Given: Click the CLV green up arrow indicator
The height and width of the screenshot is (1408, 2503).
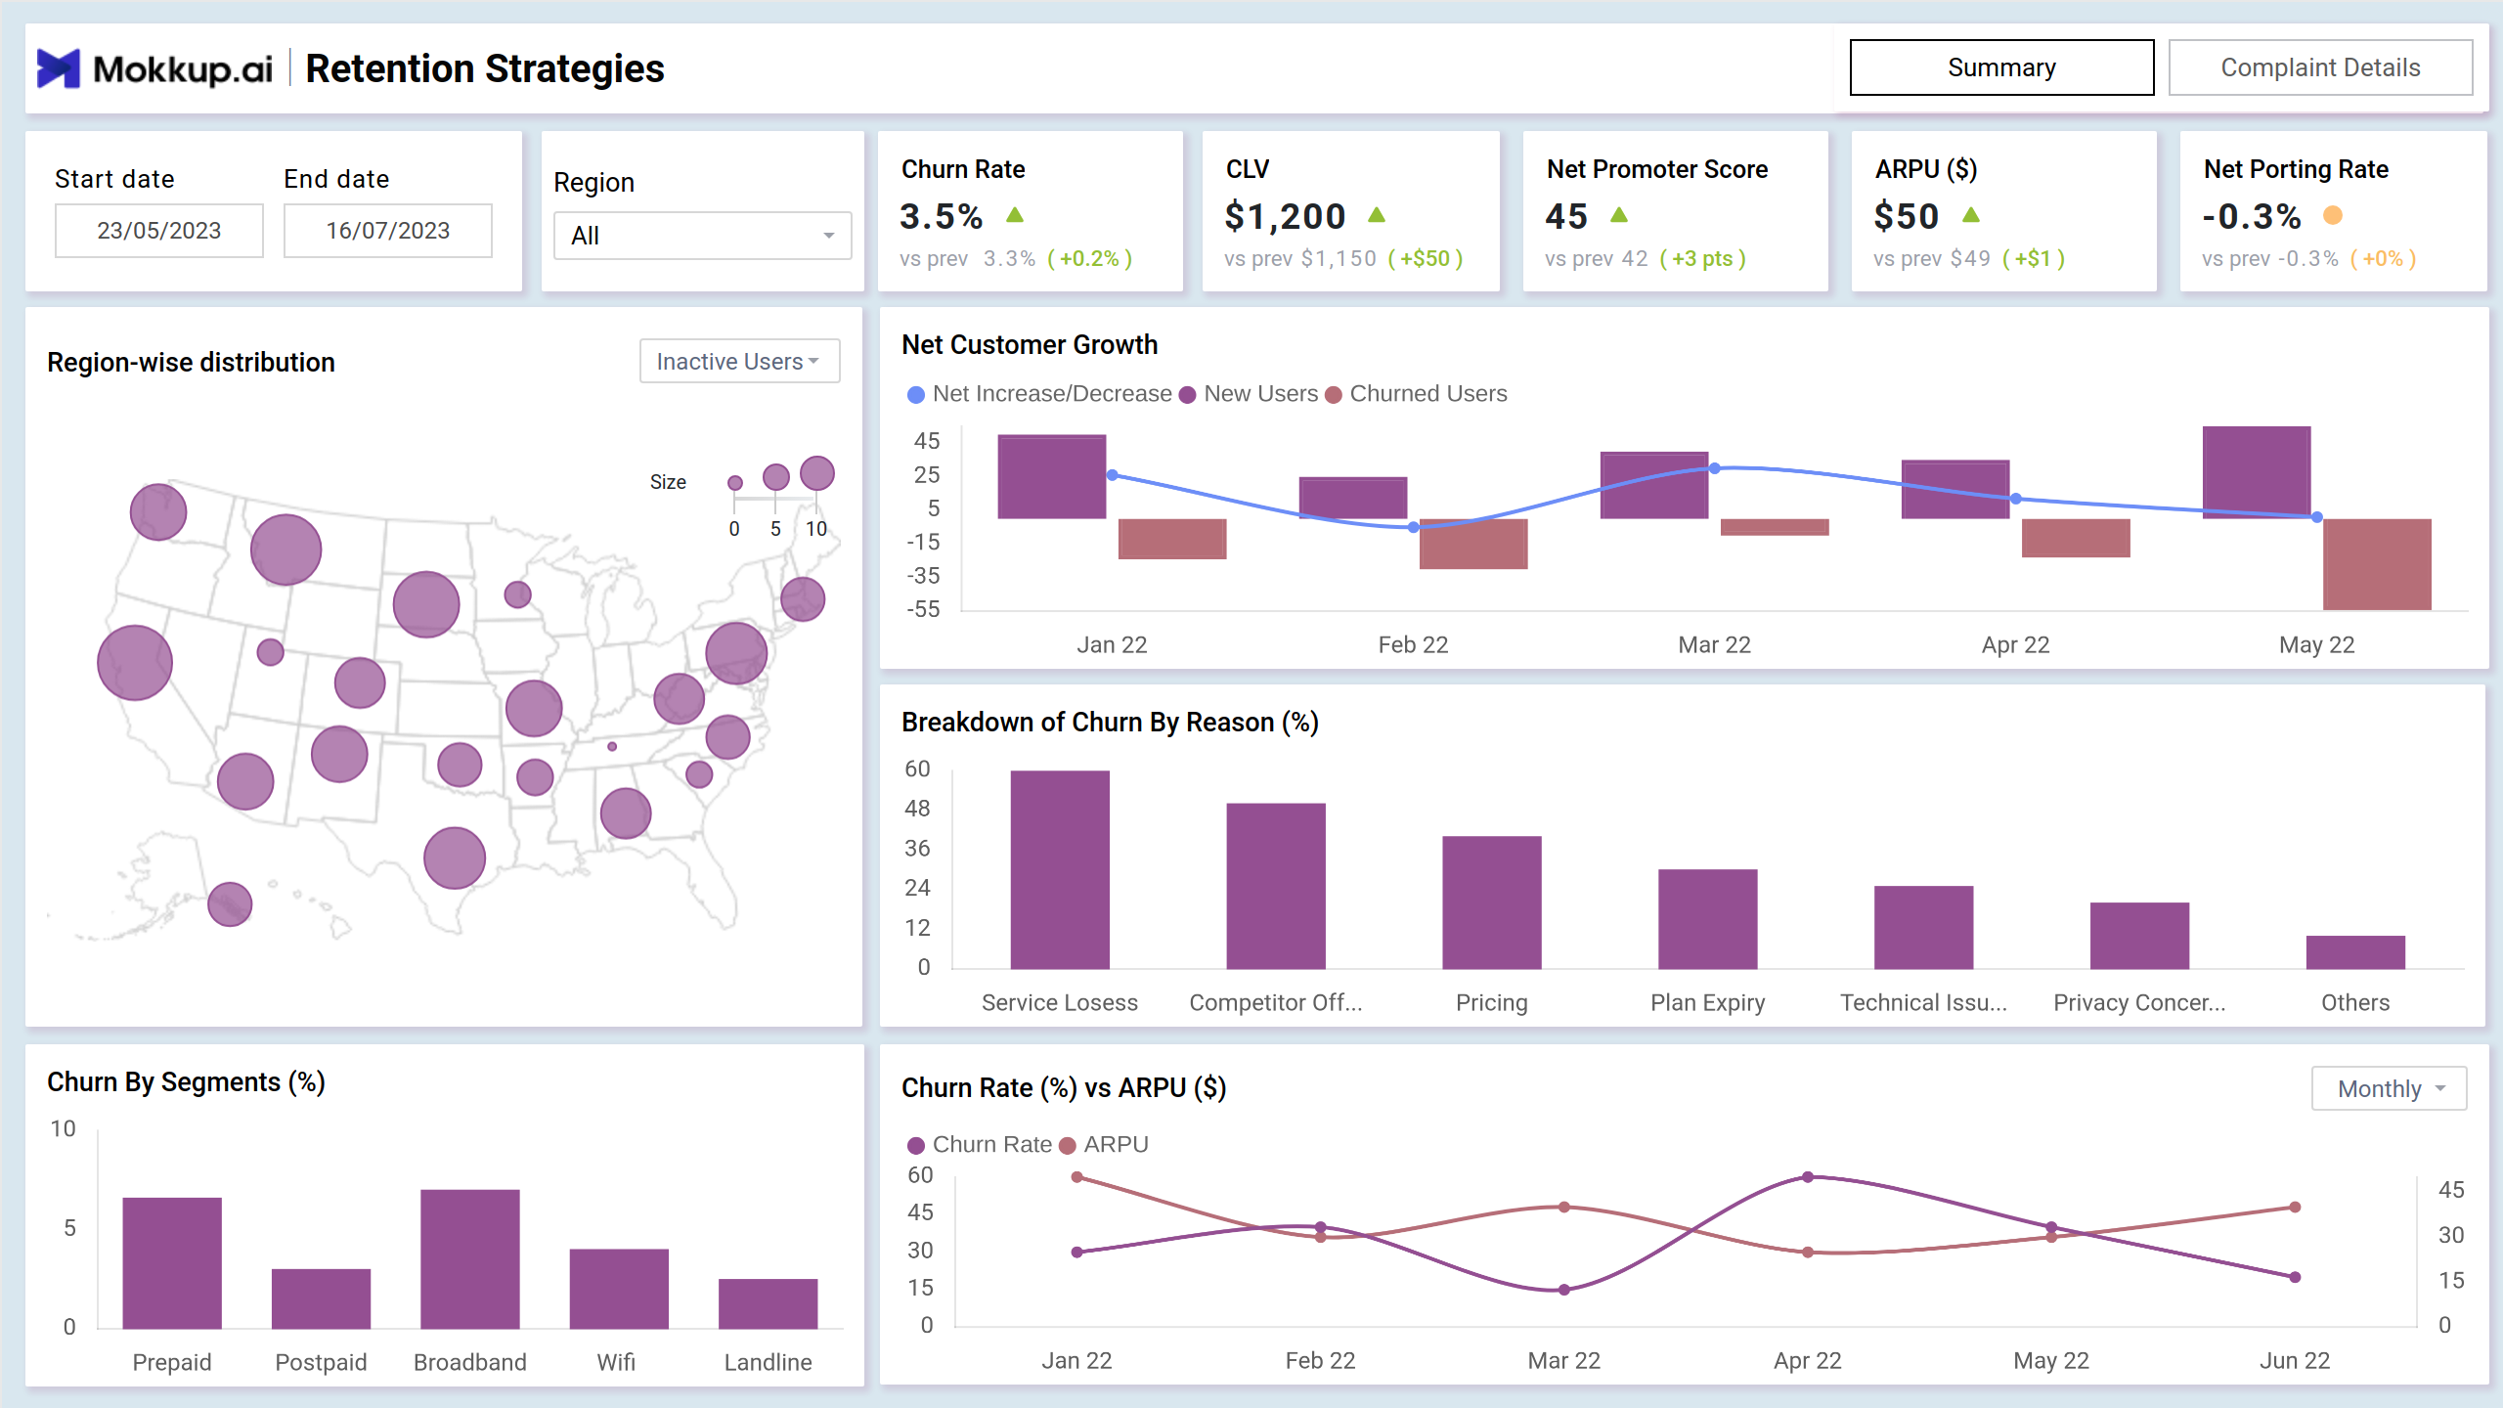Looking at the screenshot, I should pos(1377,214).
